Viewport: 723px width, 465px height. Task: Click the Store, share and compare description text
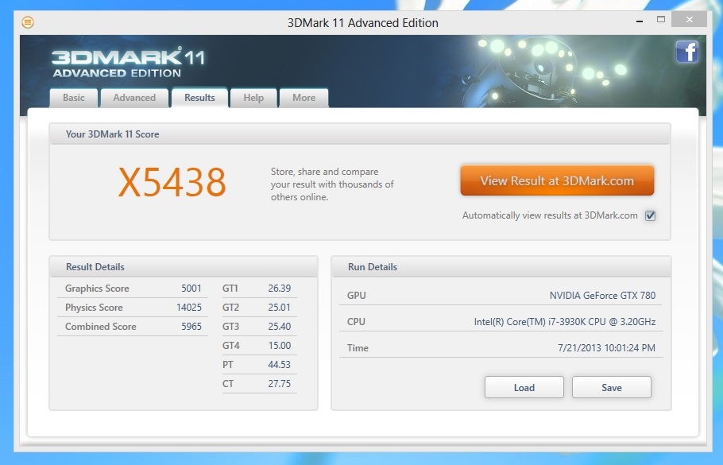click(332, 184)
